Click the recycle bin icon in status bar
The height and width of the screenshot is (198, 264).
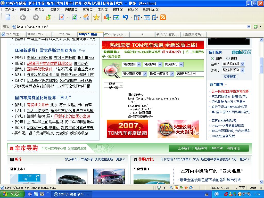[159, 188]
